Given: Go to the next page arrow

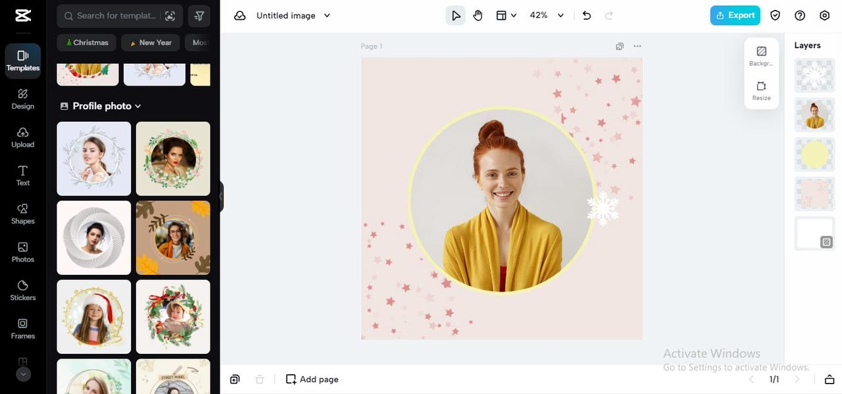Looking at the screenshot, I should pyautogui.click(x=797, y=380).
